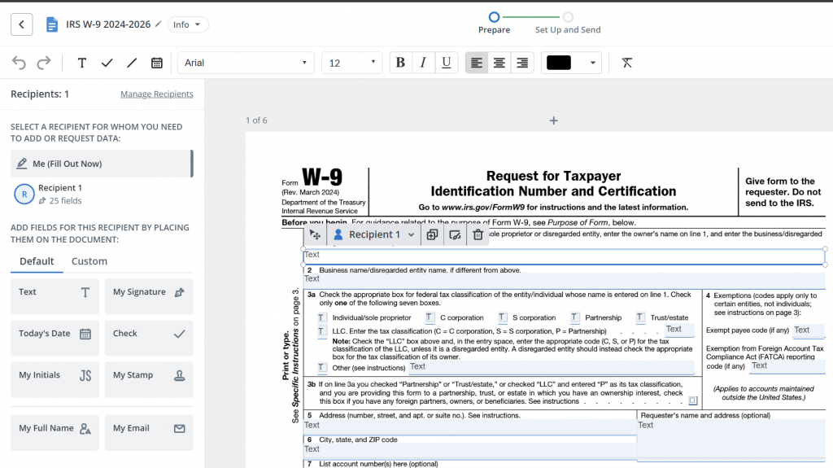833x468 pixels.
Task: Toggle italic formatting
Action: click(423, 63)
